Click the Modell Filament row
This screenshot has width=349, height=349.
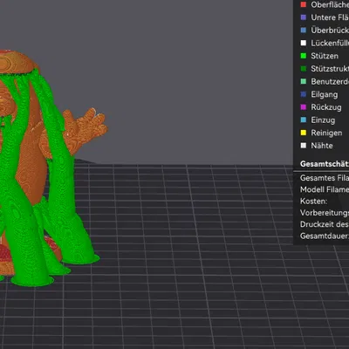pos(325,189)
